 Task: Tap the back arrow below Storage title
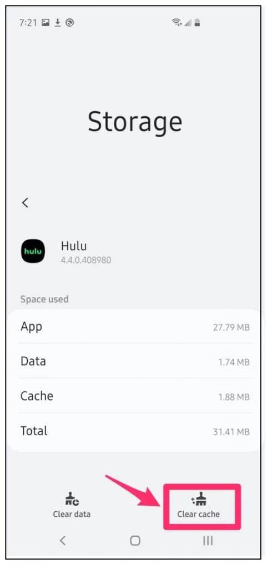pyautogui.click(x=25, y=203)
